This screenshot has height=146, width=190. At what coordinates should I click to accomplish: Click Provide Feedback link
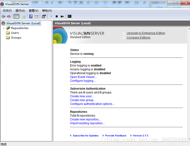116,135
